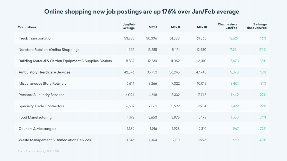287x161 pixels.
Task: Click the Food Manufacturing row label
Action: coord(35,117)
